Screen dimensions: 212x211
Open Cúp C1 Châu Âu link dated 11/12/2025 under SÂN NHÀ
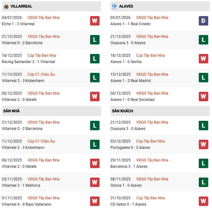tap(41, 141)
